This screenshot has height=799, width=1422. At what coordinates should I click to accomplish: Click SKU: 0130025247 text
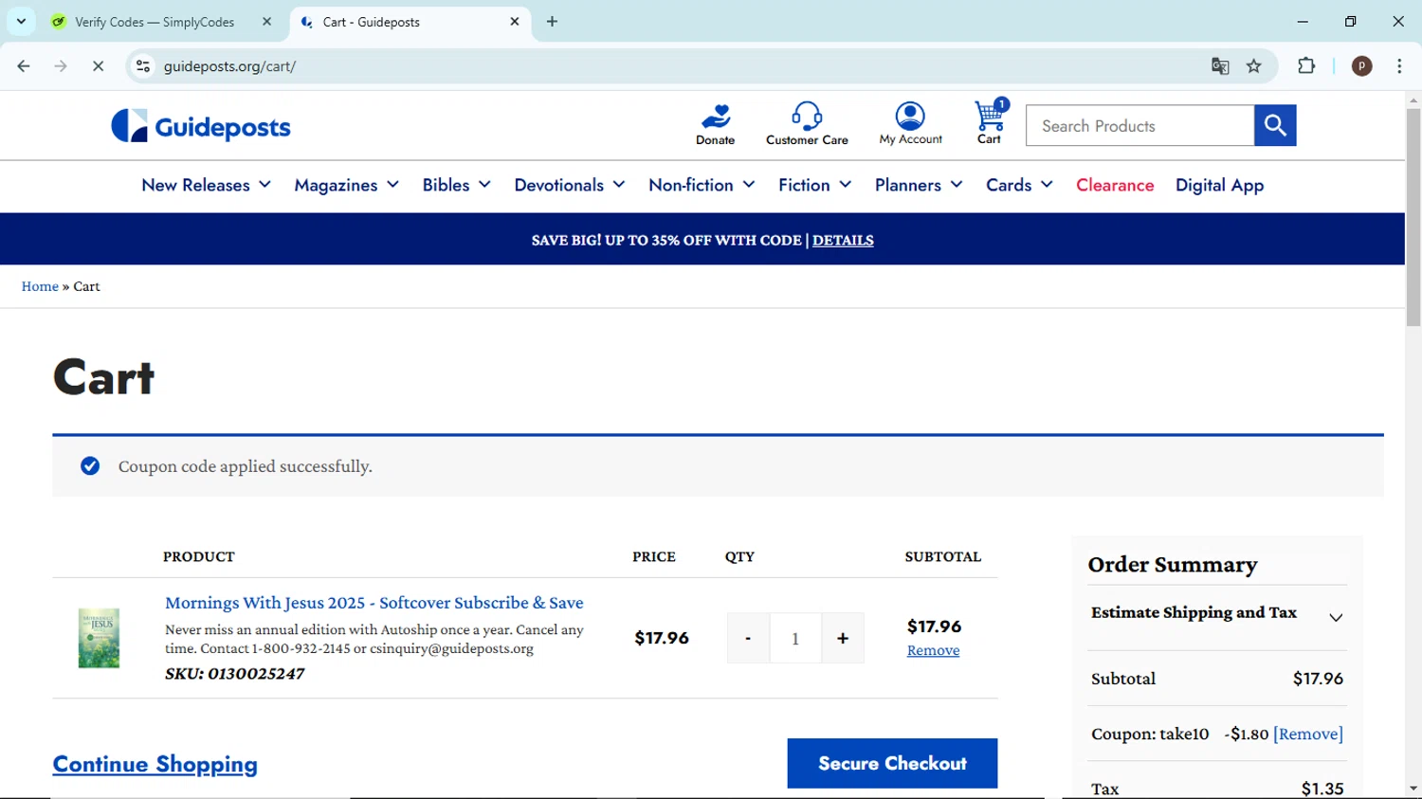click(235, 674)
